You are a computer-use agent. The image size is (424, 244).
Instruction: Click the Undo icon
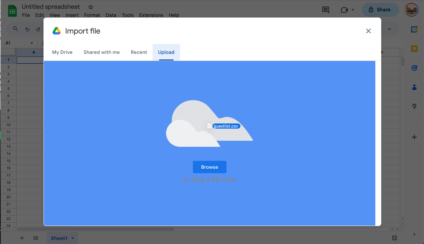(x=27, y=29)
